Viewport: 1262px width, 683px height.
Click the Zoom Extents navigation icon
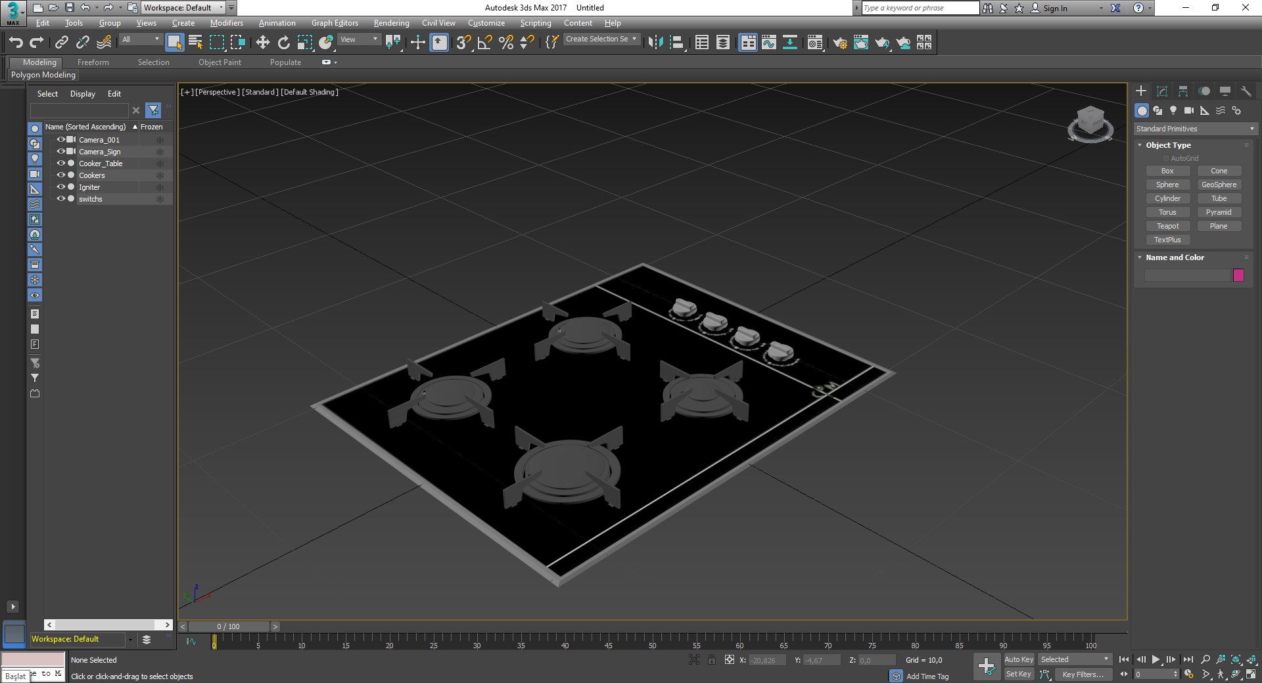tap(1236, 659)
